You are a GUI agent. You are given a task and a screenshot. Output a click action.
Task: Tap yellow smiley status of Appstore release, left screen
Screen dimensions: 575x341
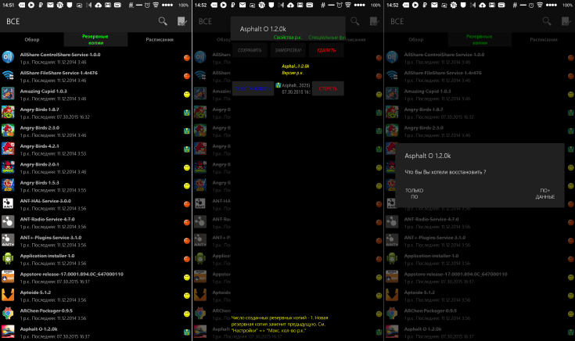(x=187, y=278)
